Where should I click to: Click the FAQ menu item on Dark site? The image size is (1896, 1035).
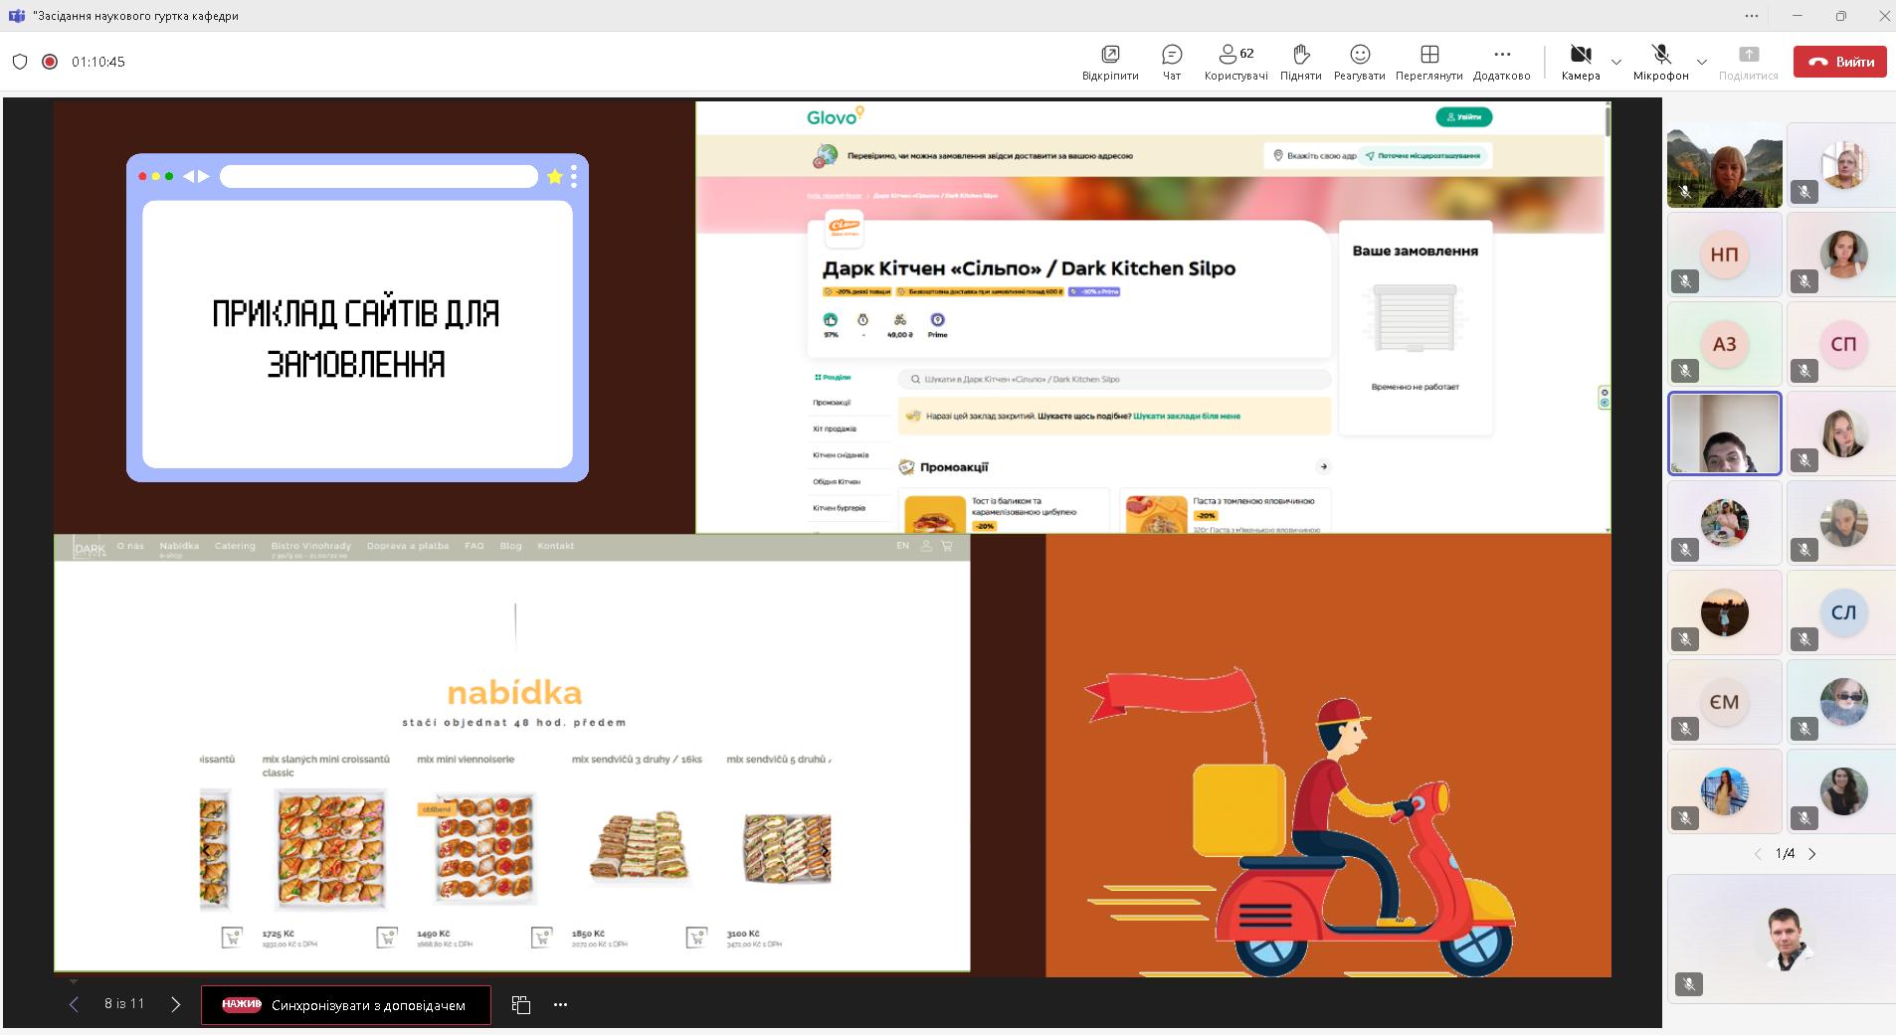click(474, 546)
